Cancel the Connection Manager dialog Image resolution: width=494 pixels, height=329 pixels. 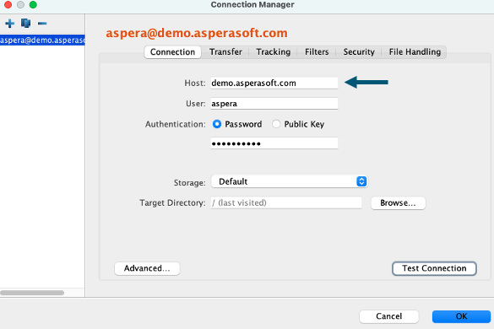tap(388, 316)
